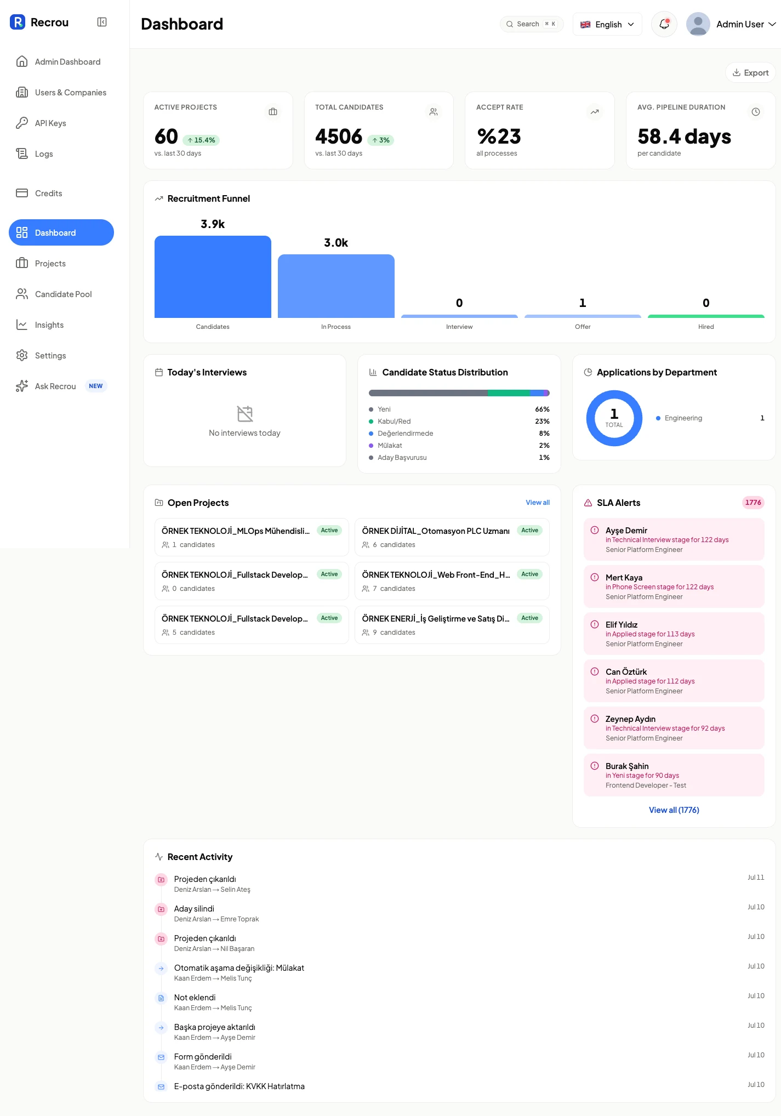Image resolution: width=781 pixels, height=1116 pixels.
Task: Click the 15.4% growth badge
Action: 201,140
